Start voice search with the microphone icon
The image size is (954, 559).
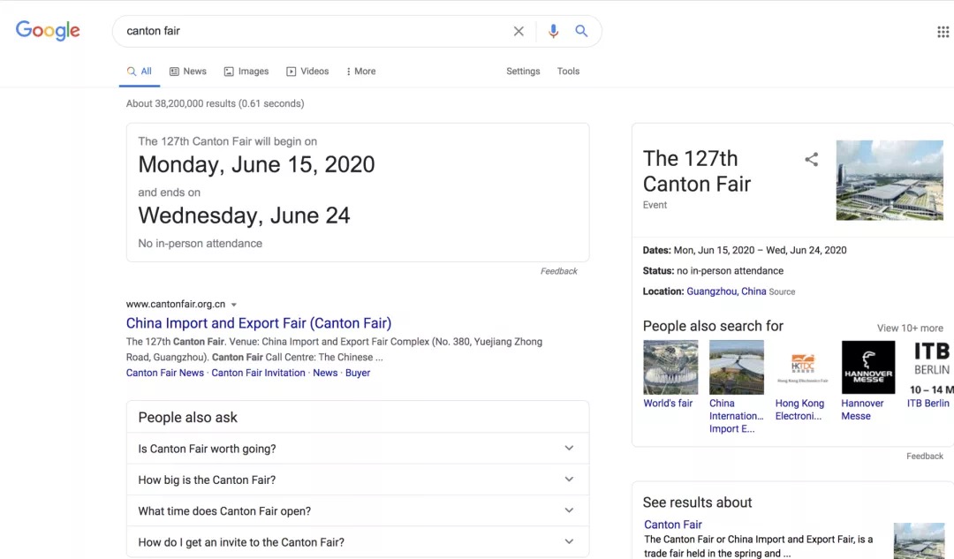click(x=553, y=31)
